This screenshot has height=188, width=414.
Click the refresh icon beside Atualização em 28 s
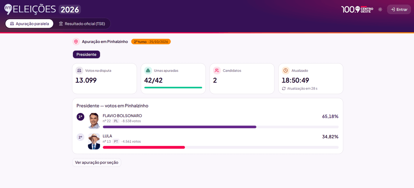click(x=284, y=88)
